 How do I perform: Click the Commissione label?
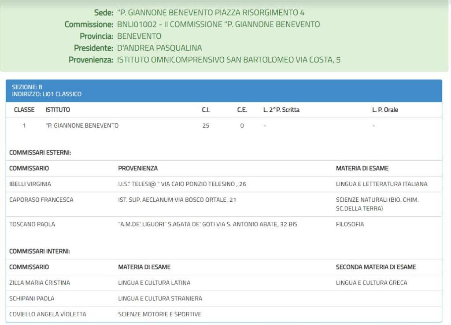click(x=89, y=25)
